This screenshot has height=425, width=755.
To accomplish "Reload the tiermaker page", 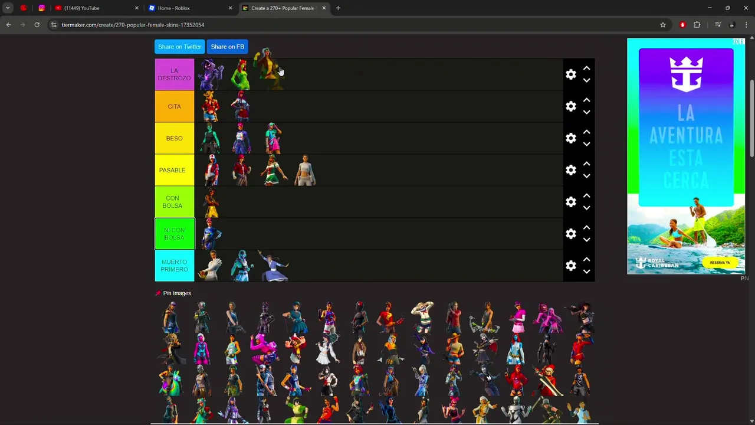I will tap(37, 25).
